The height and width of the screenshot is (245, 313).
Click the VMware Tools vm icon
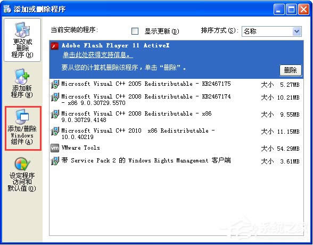point(55,148)
